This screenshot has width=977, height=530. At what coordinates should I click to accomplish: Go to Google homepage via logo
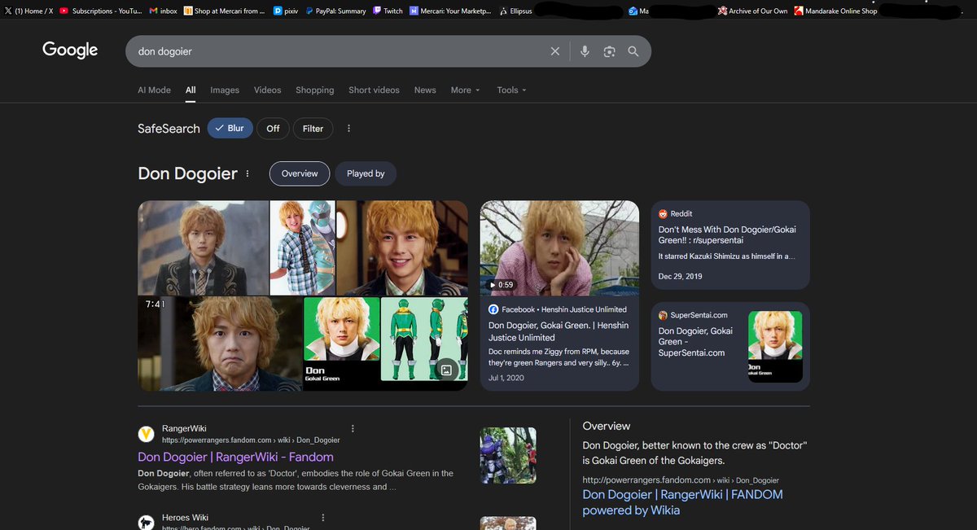pos(70,50)
